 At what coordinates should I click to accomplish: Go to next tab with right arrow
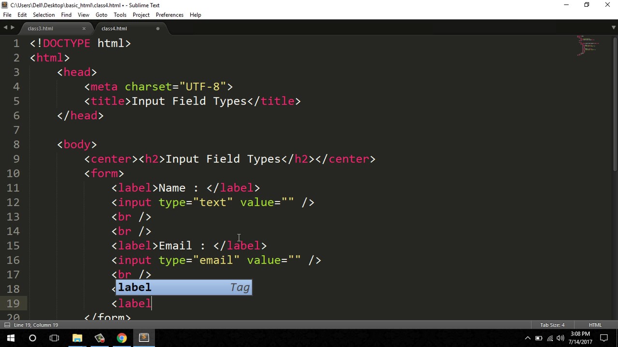click(x=13, y=28)
